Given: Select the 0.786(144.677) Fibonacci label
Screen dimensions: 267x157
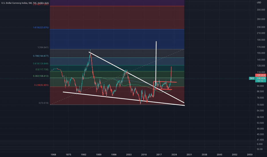Looking at the screenshot, I should click(x=41, y=56).
